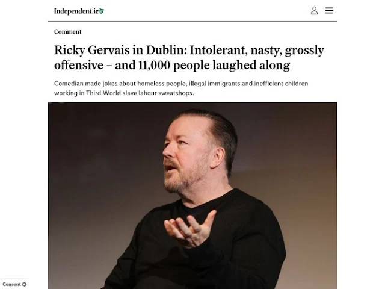Click the Consent gear icon
The image size is (385, 289).
click(24, 284)
